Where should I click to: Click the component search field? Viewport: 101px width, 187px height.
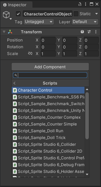point(50,75)
